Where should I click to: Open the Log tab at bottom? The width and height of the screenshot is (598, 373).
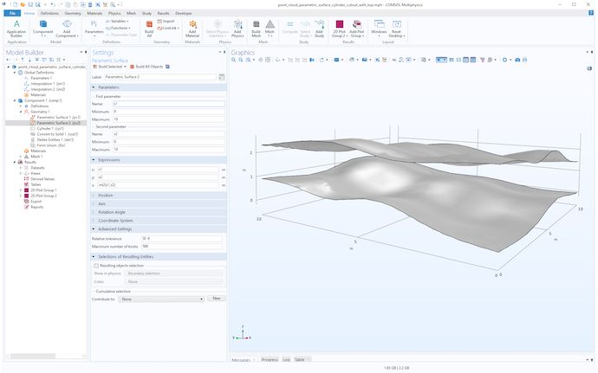286,360
